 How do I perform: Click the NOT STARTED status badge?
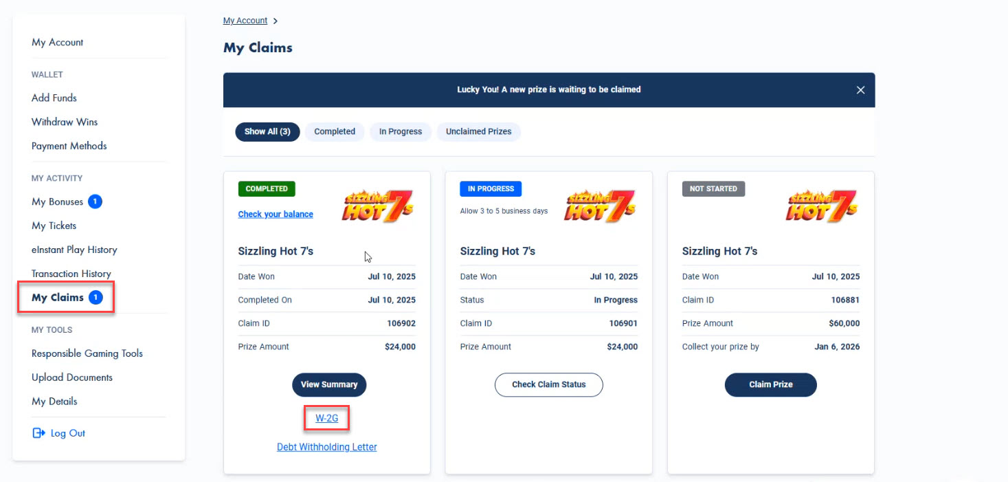point(713,188)
